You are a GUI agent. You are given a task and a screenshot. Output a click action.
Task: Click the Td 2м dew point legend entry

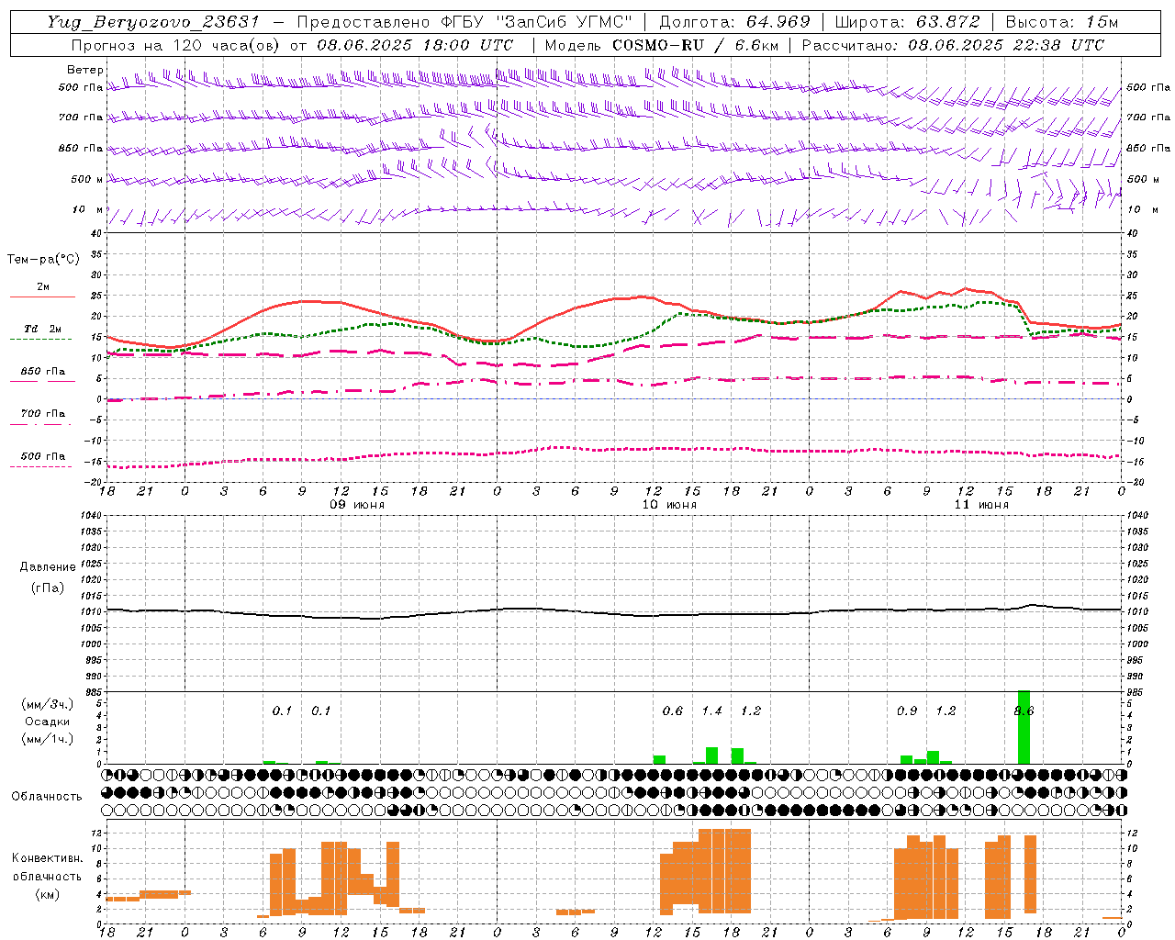click(42, 329)
